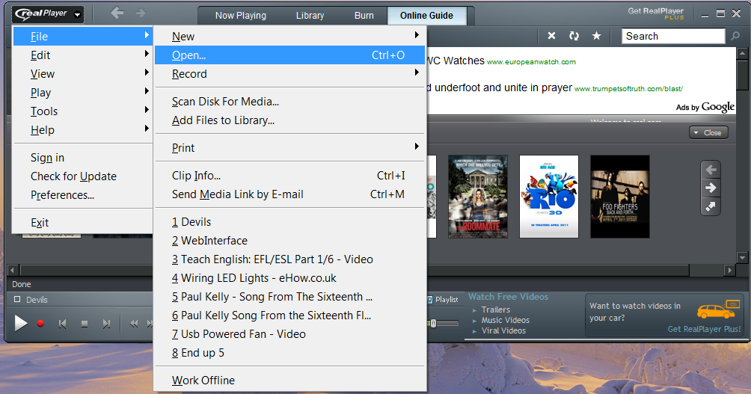
Task: Open the Edit submenu
Action: click(82, 55)
